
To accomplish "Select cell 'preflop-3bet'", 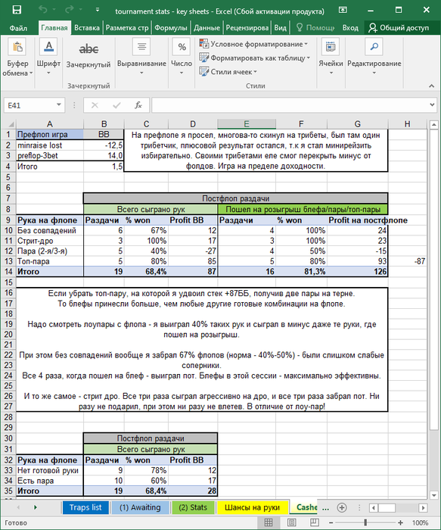I will (x=50, y=156).
